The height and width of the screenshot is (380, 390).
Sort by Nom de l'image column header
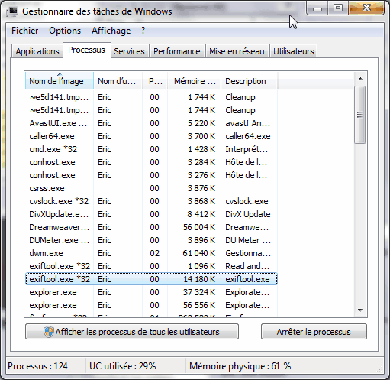60,81
